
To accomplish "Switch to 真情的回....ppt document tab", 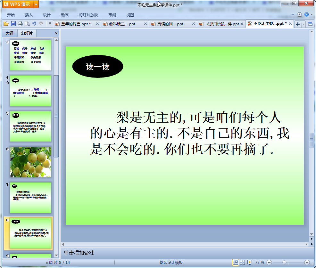I will click(170, 24).
